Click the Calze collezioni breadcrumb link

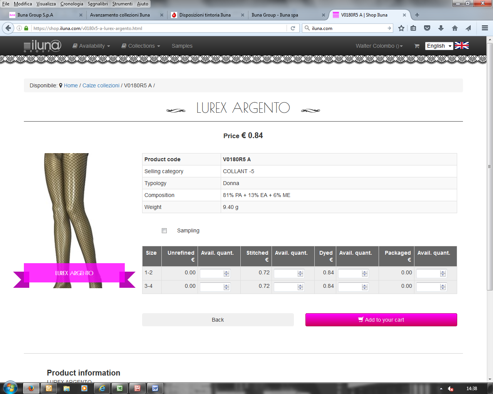pyautogui.click(x=101, y=85)
